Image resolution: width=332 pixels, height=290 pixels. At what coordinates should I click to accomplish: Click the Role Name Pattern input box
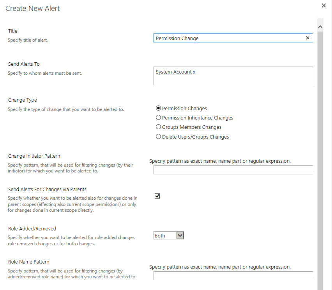click(x=233, y=276)
